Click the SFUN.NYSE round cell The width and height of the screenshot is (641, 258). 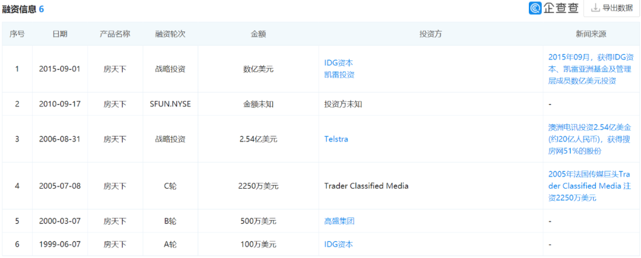(x=170, y=104)
